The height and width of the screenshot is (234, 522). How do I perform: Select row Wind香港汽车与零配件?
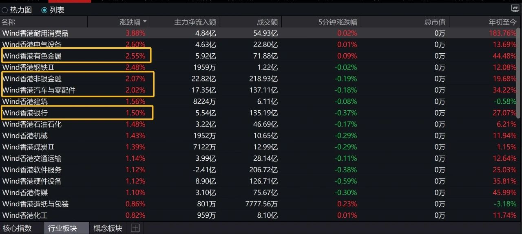[x=259, y=90]
